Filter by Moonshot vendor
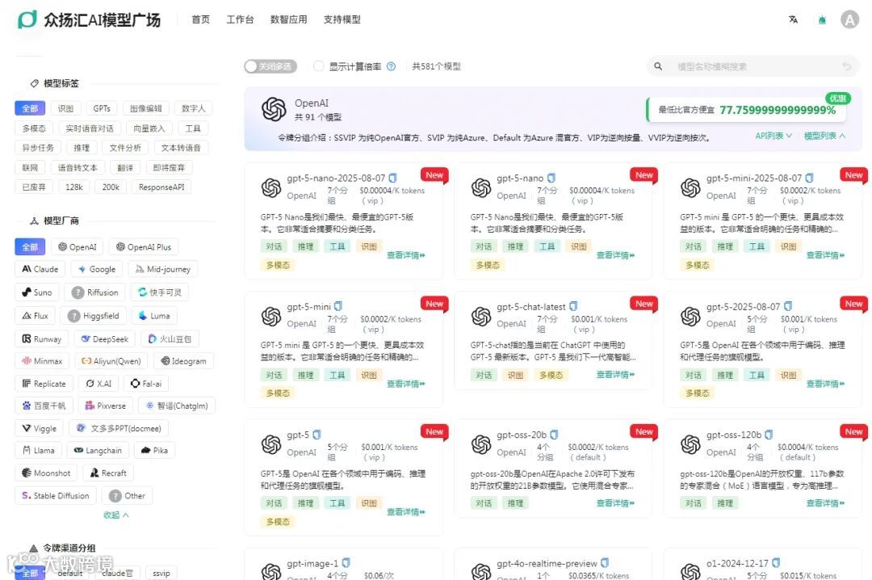Screen dimensions: 872x580 [x=46, y=473]
